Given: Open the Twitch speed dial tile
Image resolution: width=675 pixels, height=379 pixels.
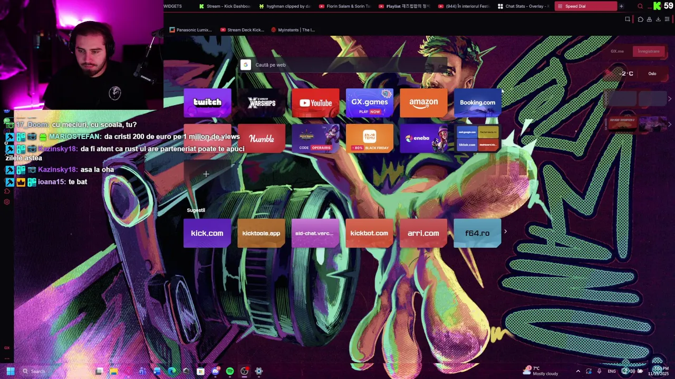Looking at the screenshot, I should point(207,102).
